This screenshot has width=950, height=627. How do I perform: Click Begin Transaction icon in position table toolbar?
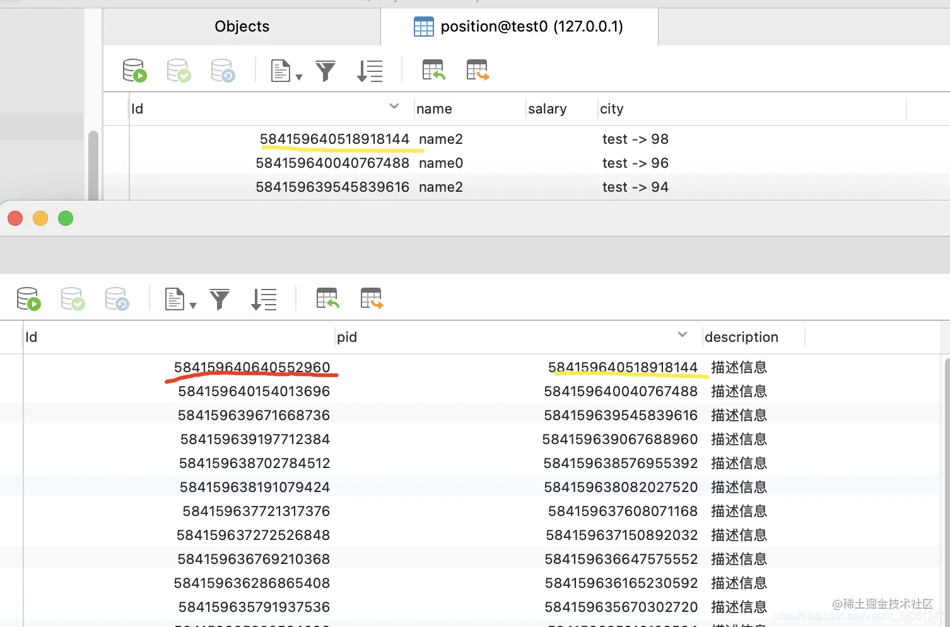pyautogui.click(x=134, y=71)
